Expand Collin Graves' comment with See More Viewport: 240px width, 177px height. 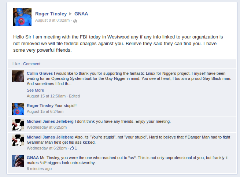point(35,90)
